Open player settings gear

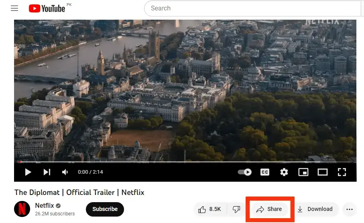click(x=284, y=172)
